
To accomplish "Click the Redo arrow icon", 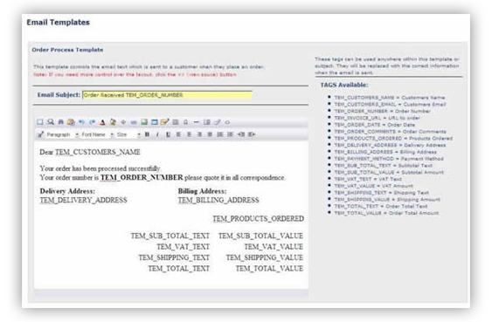I will tap(92, 122).
